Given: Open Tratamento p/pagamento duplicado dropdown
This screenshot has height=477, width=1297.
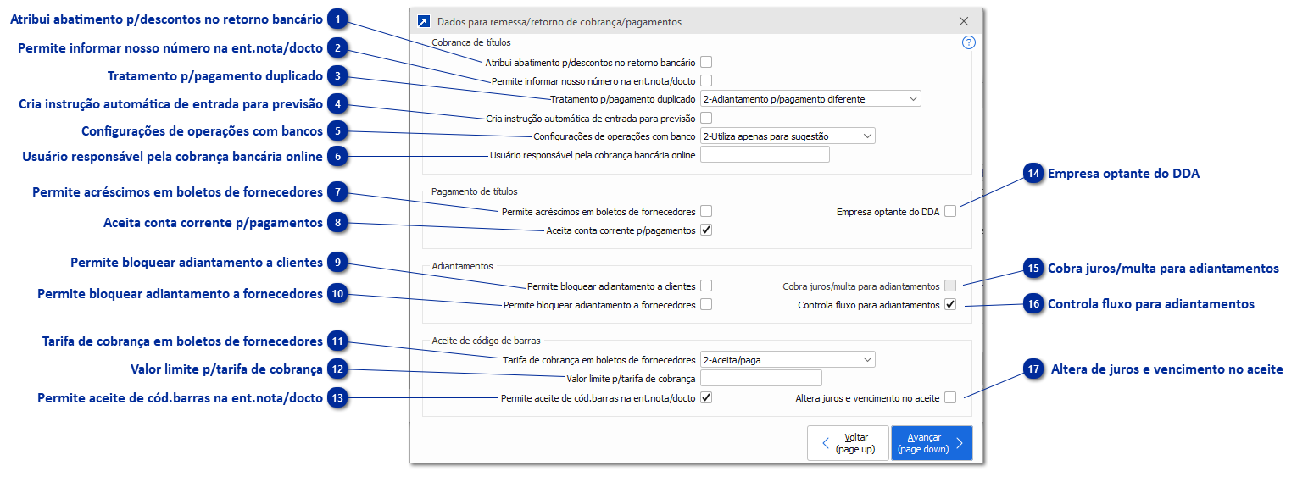Looking at the screenshot, I should pyautogui.click(x=810, y=99).
